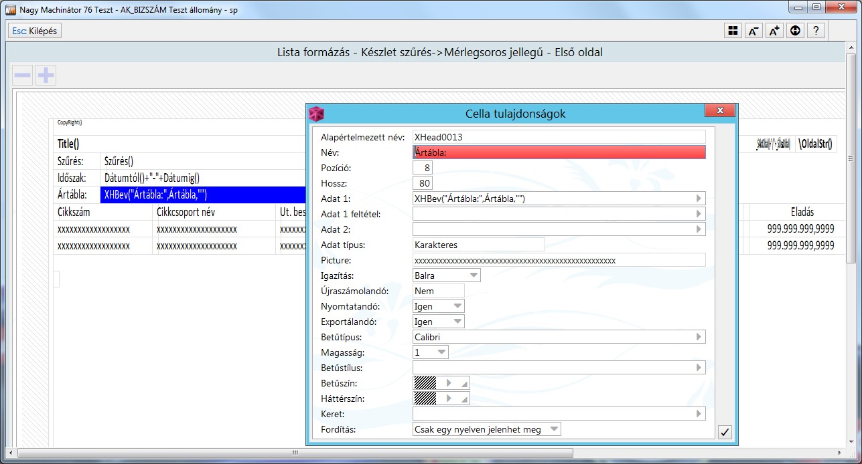Close the Cella tulajdonságok dialog
Screen dimensions: 862x464
pyautogui.click(x=720, y=111)
